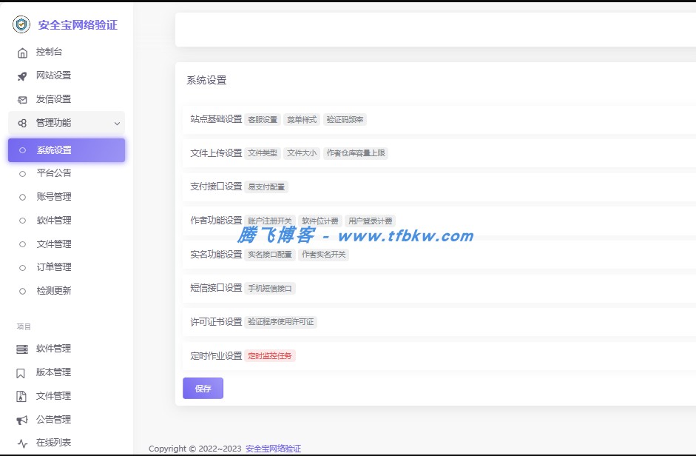
Task: Click the mail icon beside 发信设置
Action: click(x=22, y=98)
